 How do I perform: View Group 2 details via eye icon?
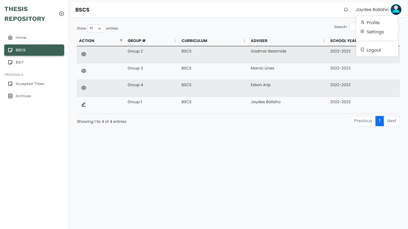[x=84, y=54]
